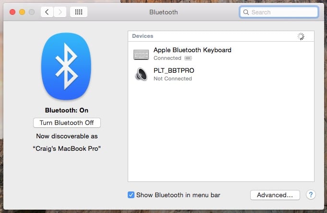This screenshot has height=213, width=327.
Task: Open help with the question mark button
Action: tap(311, 195)
